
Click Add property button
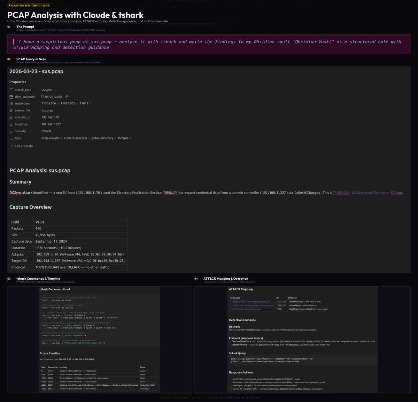[x=21, y=146]
